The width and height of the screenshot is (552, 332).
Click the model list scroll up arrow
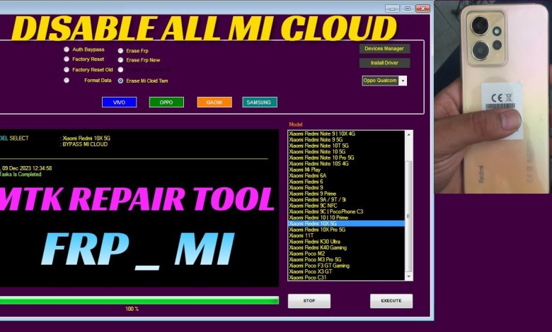(x=409, y=134)
